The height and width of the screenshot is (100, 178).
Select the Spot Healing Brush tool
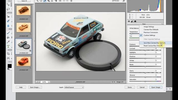pyautogui.click(x=8, y=21)
